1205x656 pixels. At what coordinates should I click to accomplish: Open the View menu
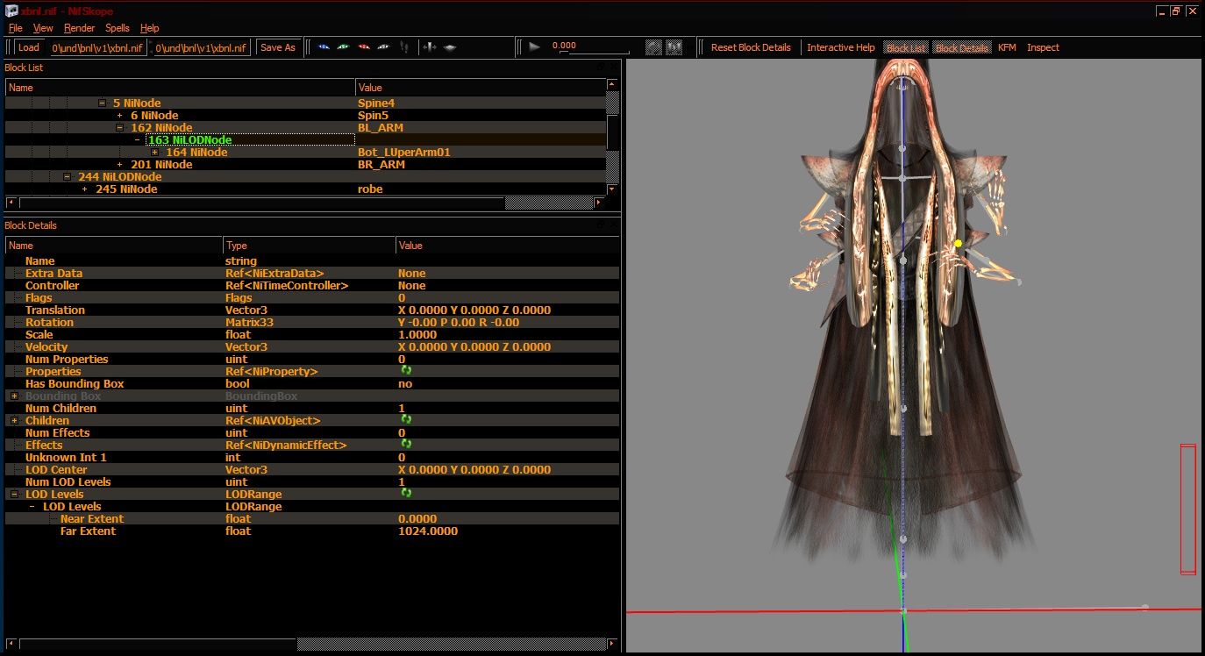click(x=43, y=28)
